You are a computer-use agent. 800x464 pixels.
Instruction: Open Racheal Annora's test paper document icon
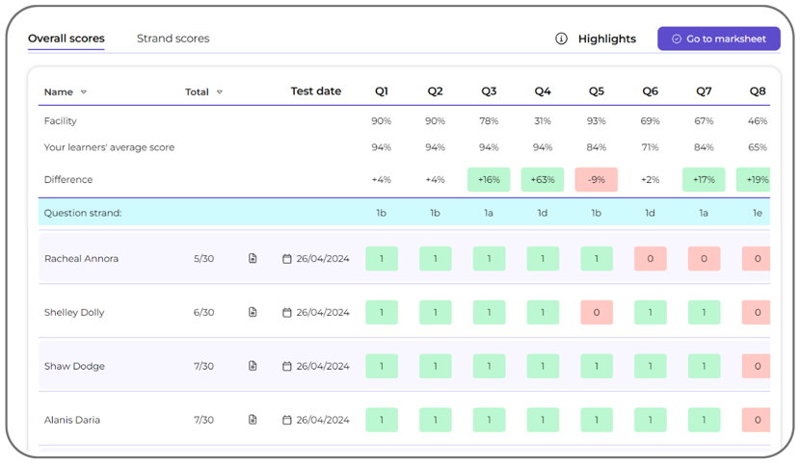(253, 259)
